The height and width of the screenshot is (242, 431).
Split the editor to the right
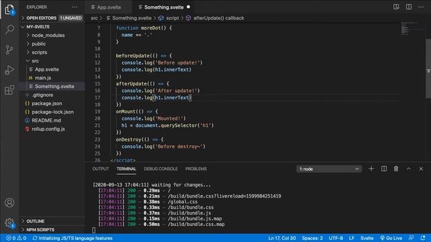pyautogui.click(x=409, y=7)
